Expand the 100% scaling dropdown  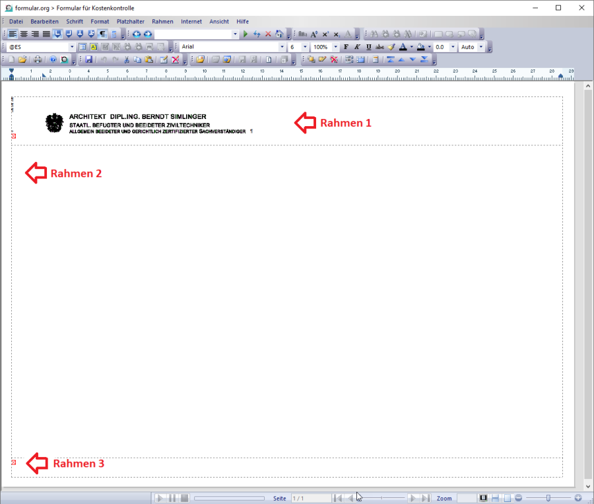pyautogui.click(x=335, y=47)
